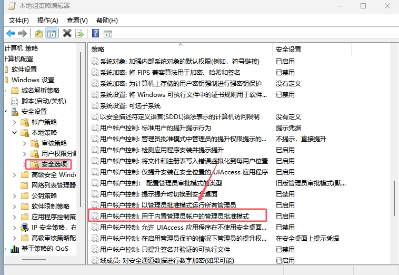Expand the 审核策略 tree node arrow
Screen dimensions: 399x275
click(x=24, y=143)
